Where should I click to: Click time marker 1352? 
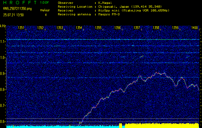click(x=40, y=28)
